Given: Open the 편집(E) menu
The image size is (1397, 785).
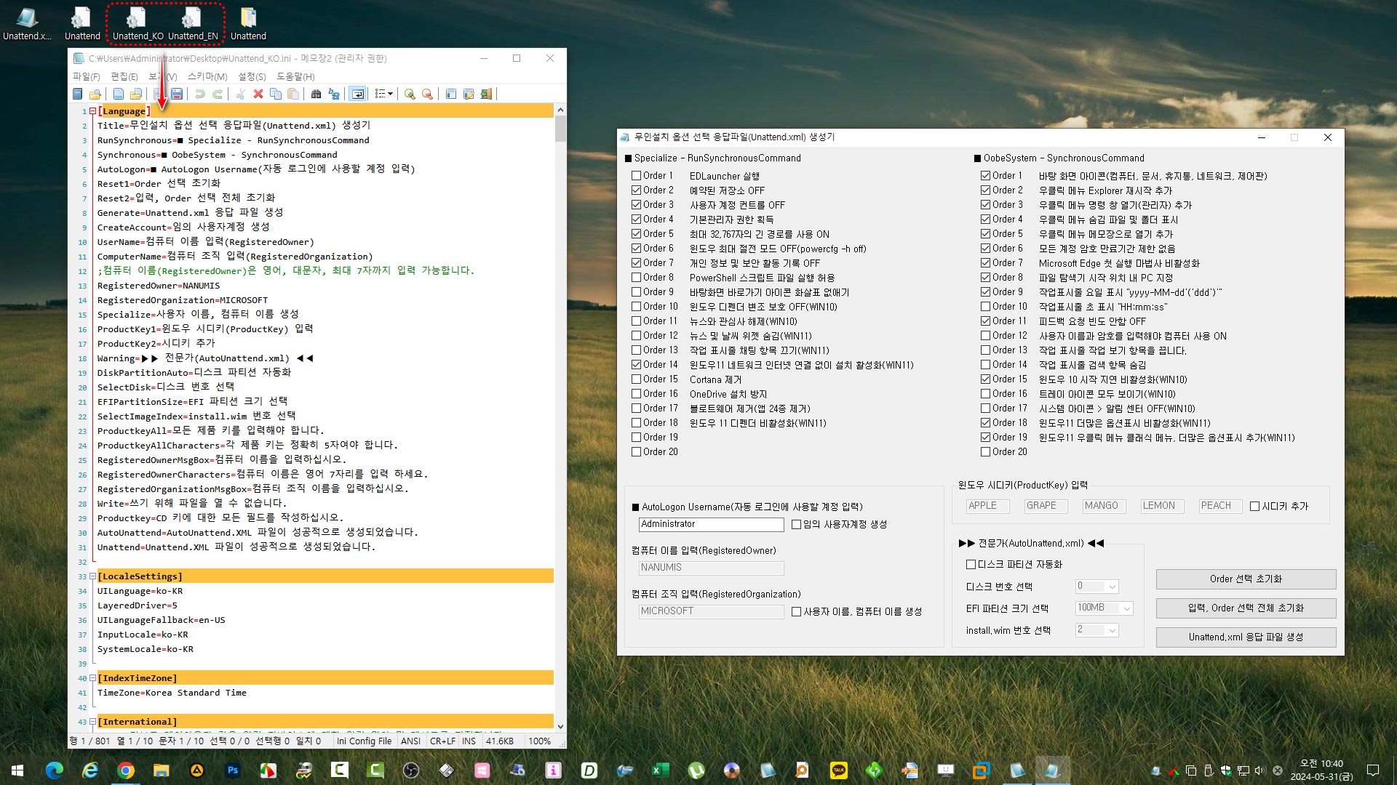Looking at the screenshot, I should point(124,76).
